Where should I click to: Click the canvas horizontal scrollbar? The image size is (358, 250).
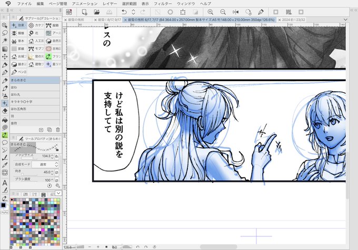click(x=218, y=247)
